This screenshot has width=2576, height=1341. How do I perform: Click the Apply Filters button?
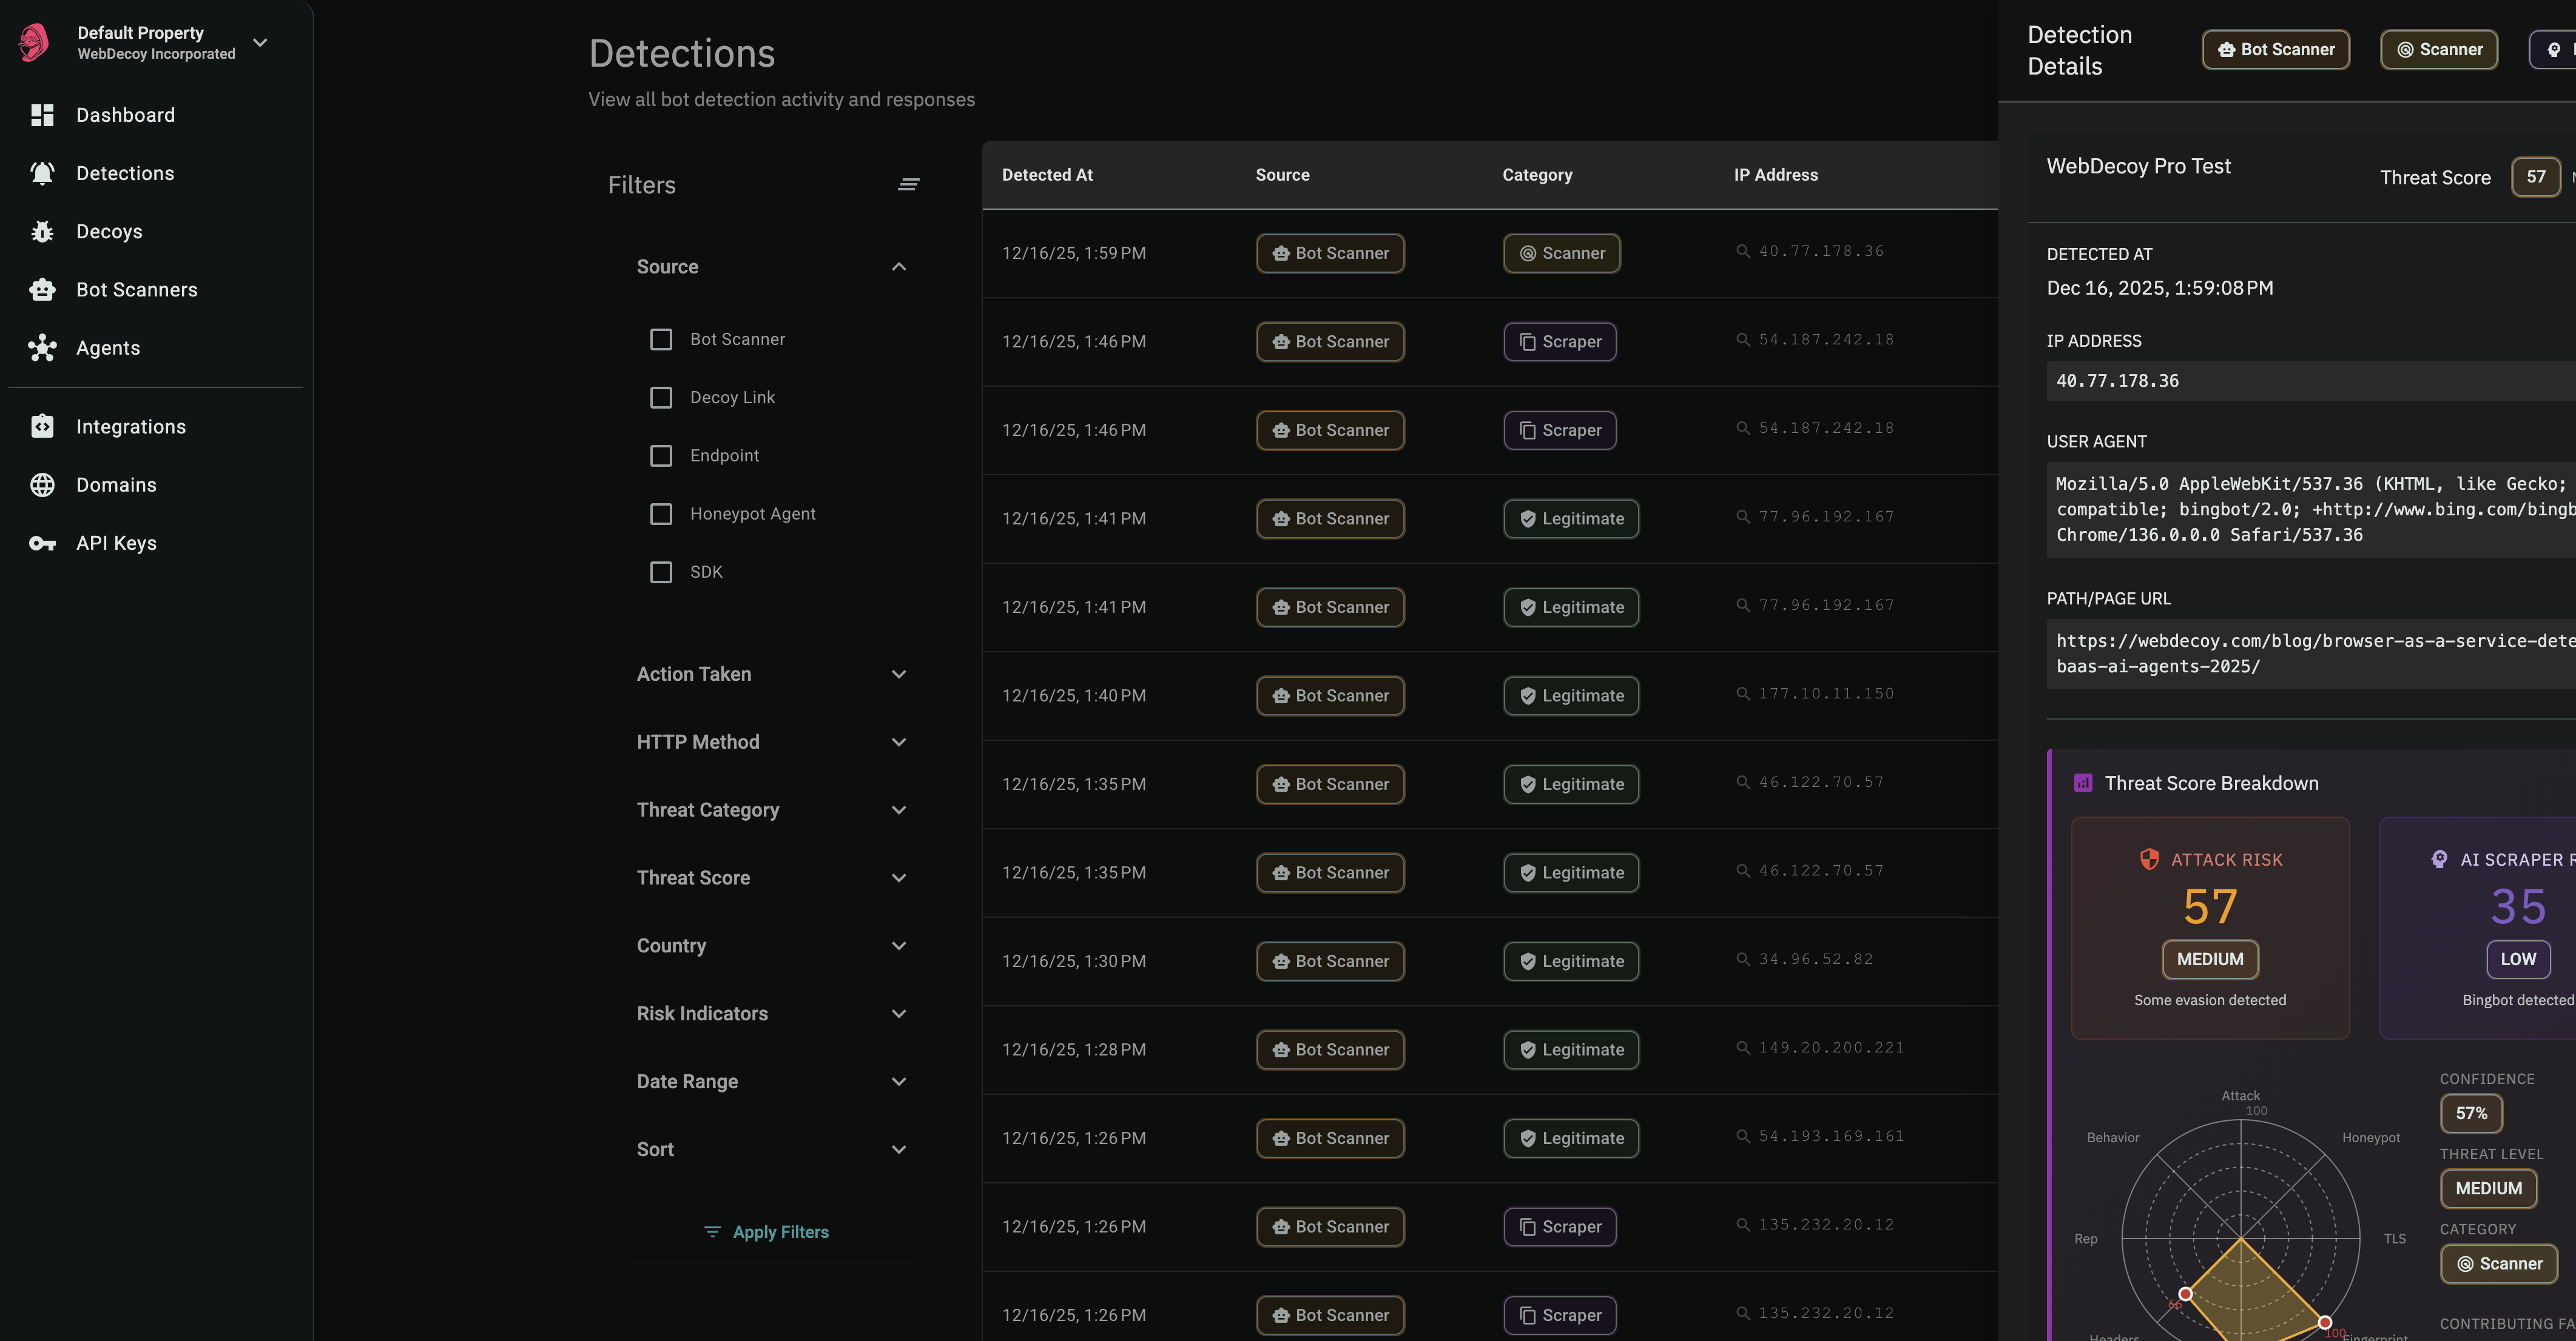(767, 1232)
